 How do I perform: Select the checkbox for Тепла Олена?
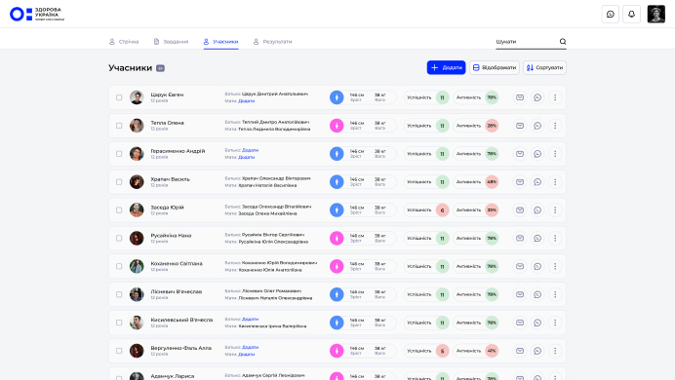point(119,126)
